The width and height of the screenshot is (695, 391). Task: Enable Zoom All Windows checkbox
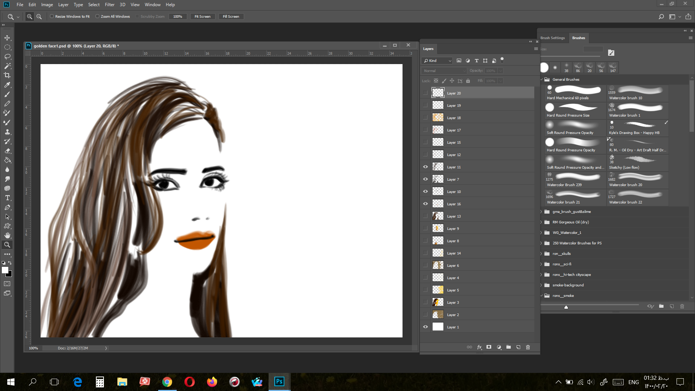[97, 16]
